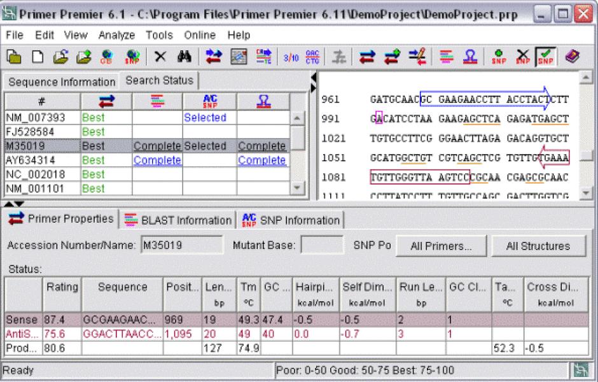Image resolution: width=598 pixels, height=382 pixels.
Task: Click the CA-TC arrow toolbar icon
Action: click(x=263, y=57)
